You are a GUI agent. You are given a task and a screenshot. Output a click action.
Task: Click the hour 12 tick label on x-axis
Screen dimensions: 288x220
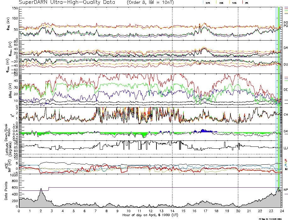(150, 211)
